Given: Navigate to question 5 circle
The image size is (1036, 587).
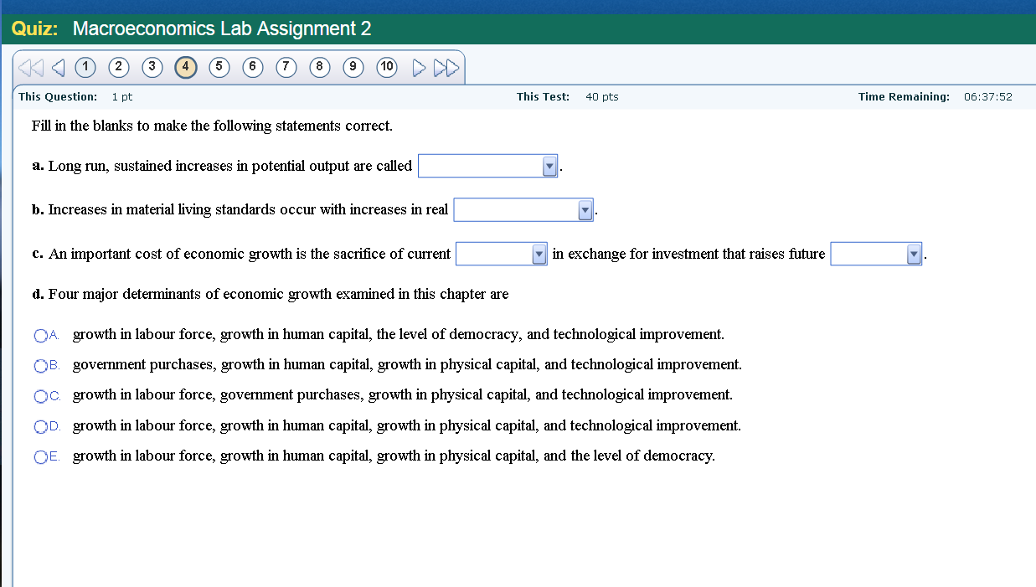Looking at the screenshot, I should pyautogui.click(x=219, y=67).
